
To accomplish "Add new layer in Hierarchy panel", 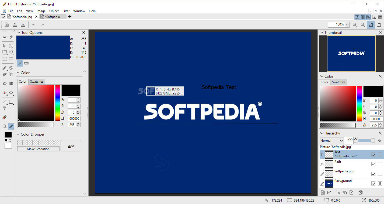I will tap(323, 192).
